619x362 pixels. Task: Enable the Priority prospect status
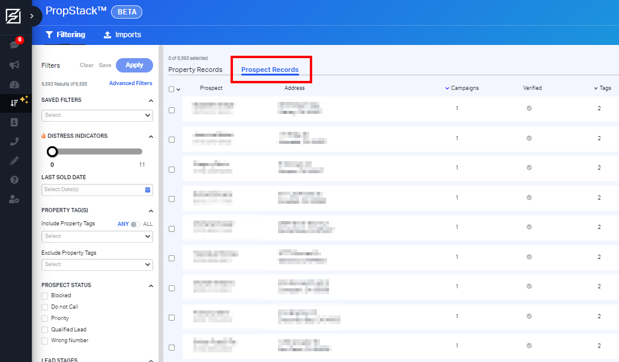(44, 319)
